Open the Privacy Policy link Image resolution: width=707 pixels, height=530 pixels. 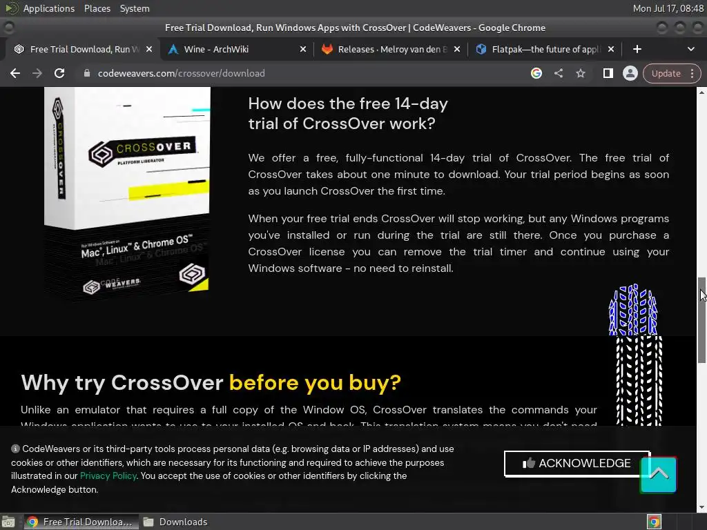(108, 476)
